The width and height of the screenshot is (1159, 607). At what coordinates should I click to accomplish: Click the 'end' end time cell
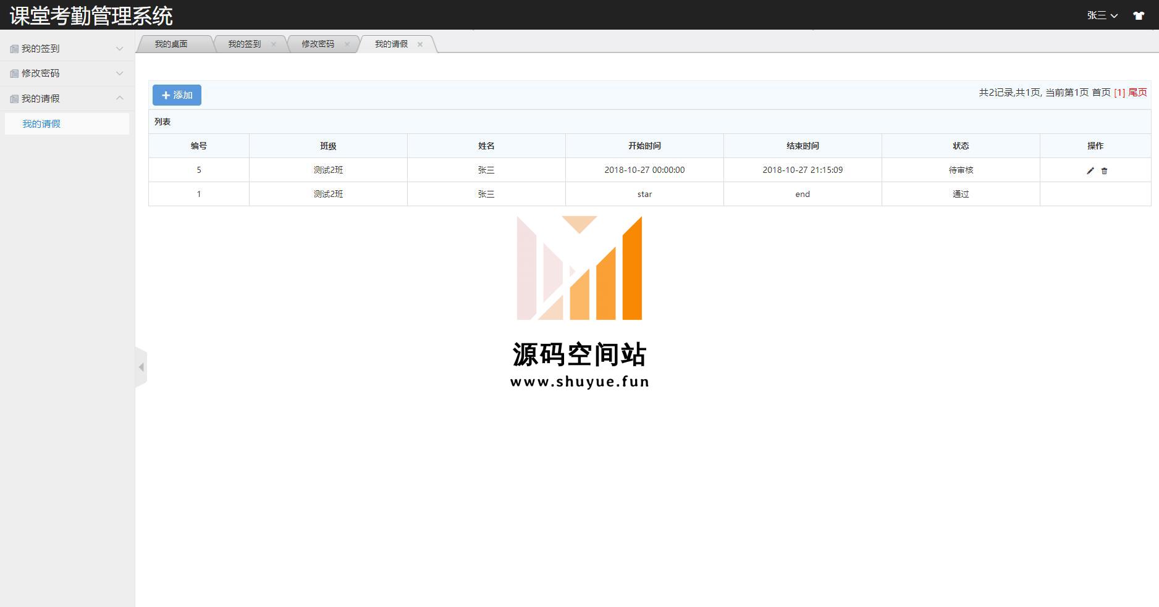(803, 194)
